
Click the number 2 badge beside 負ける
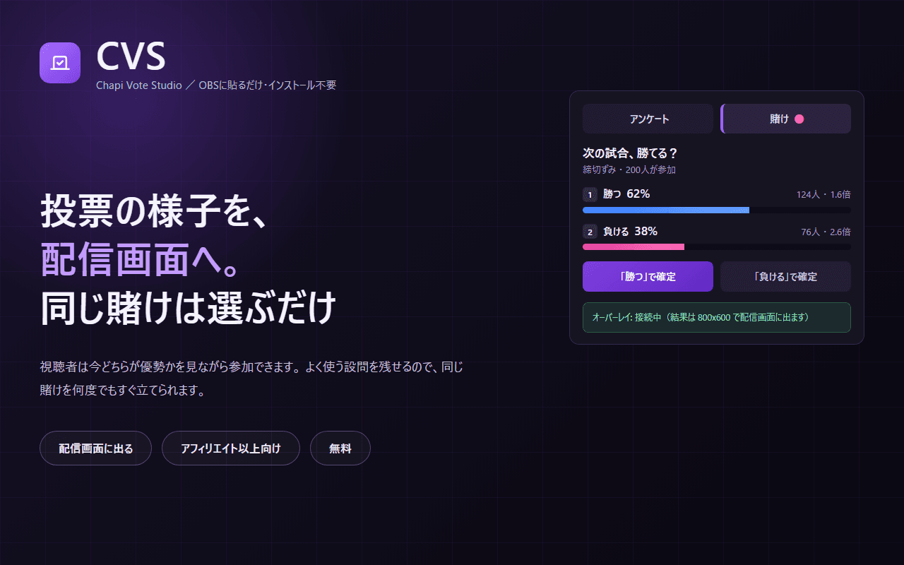[x=590, y=232]
